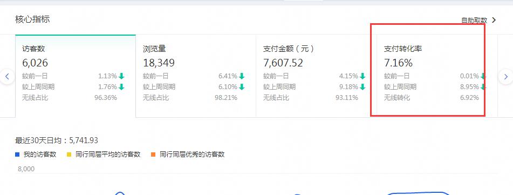Click green down arrow beside 6.41%
This screenshot has width=513, height=195.
242,76
